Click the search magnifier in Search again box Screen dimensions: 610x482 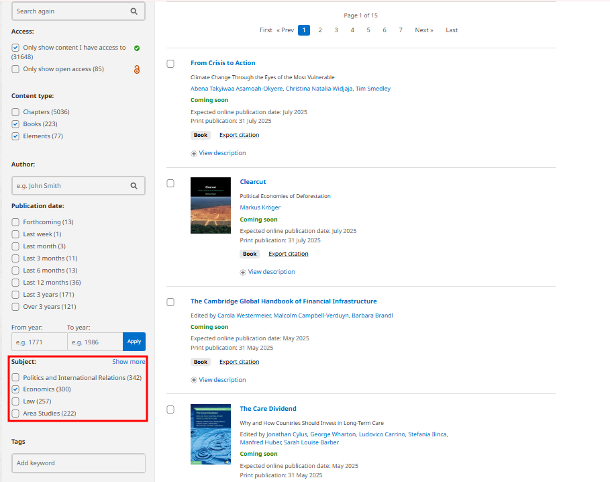click(x=134, y=11)
